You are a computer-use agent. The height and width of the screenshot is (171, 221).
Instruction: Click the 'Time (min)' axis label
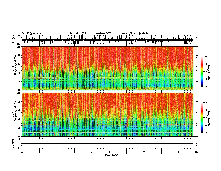[x=112, y=155]
